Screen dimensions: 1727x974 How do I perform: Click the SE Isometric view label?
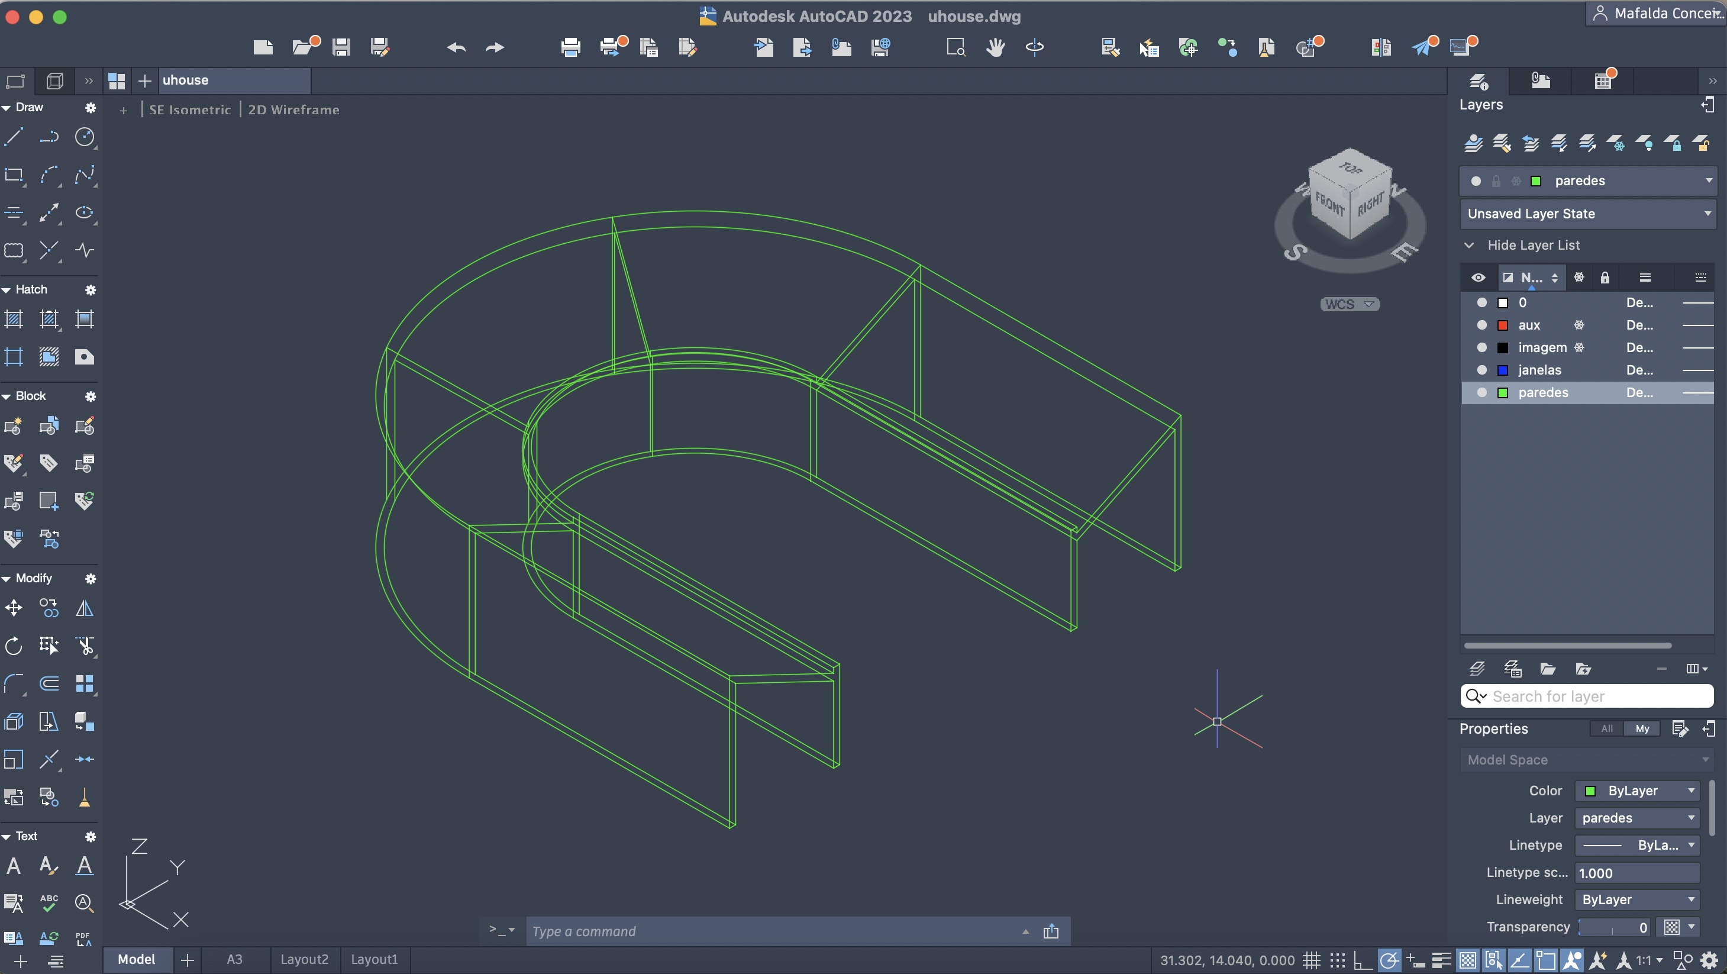point(190,110)
